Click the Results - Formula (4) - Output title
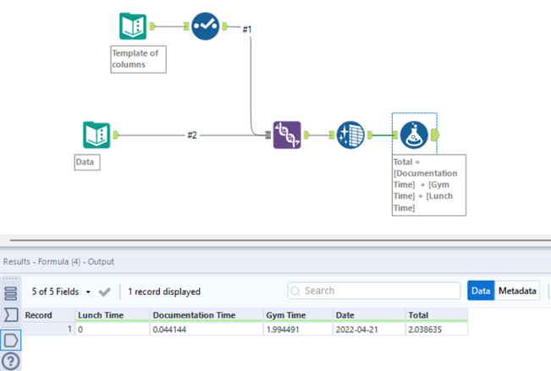 58,261
